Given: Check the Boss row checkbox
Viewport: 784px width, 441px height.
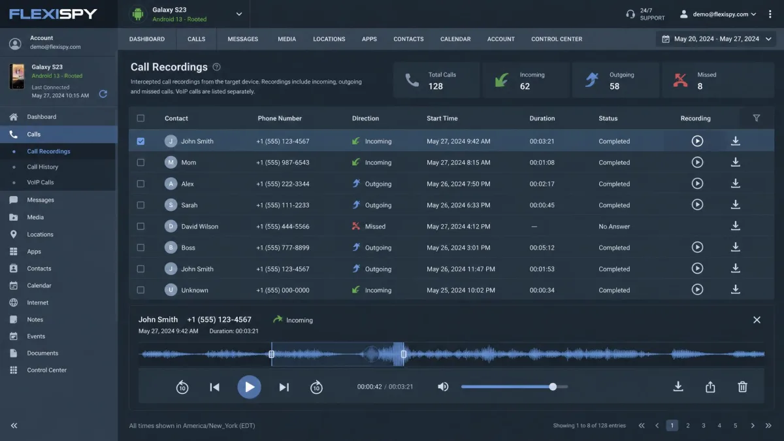Looking at the screenshot, I should click(140, 248).
